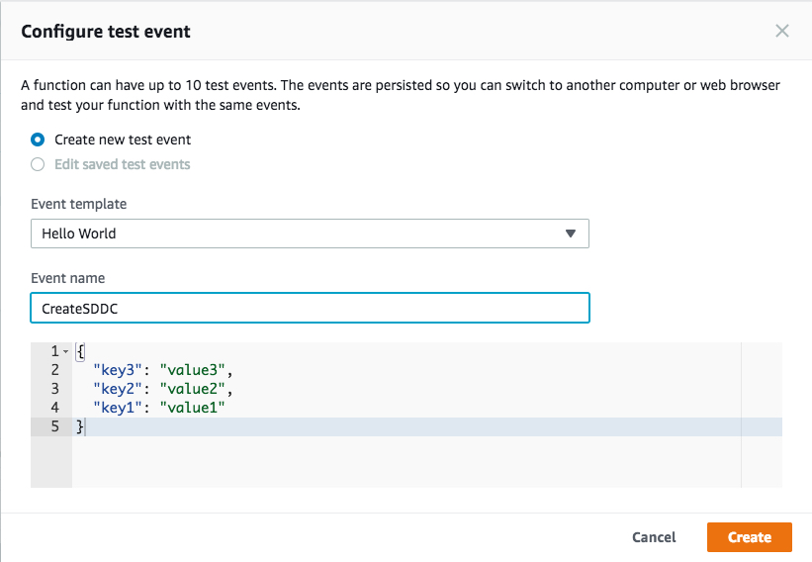The height and width of the screenshot is (562, 812).
Task: Open the Hello World event template dropdown
Action: coord(309,234)
